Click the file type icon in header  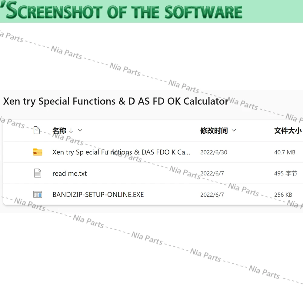pyautogui.click(x=37, y=130)
